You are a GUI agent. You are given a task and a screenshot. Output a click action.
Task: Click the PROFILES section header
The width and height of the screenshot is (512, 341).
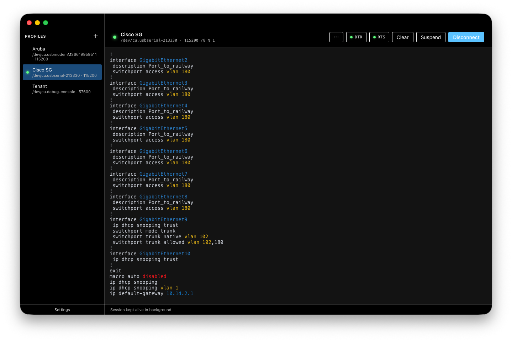[x=35, y=36]
